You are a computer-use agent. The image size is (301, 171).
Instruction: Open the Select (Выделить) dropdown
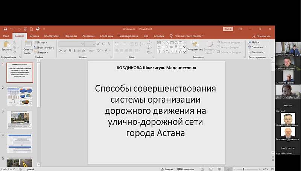(x=258, y=52)
